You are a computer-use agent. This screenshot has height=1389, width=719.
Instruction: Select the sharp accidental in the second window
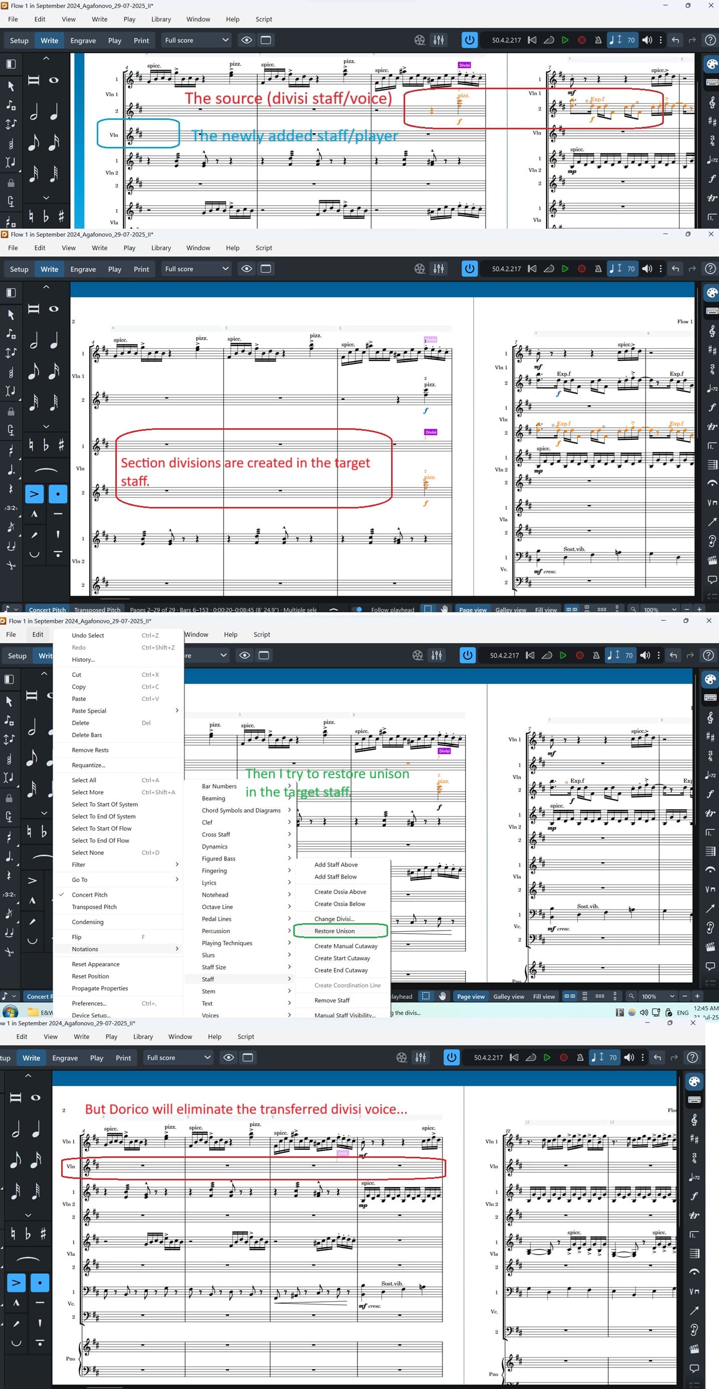(61, 445)
